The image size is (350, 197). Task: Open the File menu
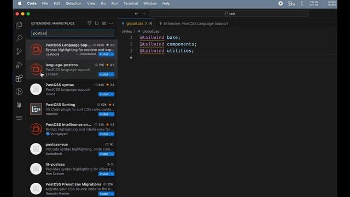click(45, 3)
